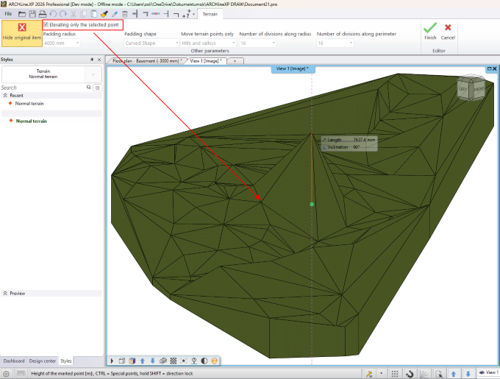Close the Styles panel
This screenshot has height=379, width=500.
[x=99, y=60]
